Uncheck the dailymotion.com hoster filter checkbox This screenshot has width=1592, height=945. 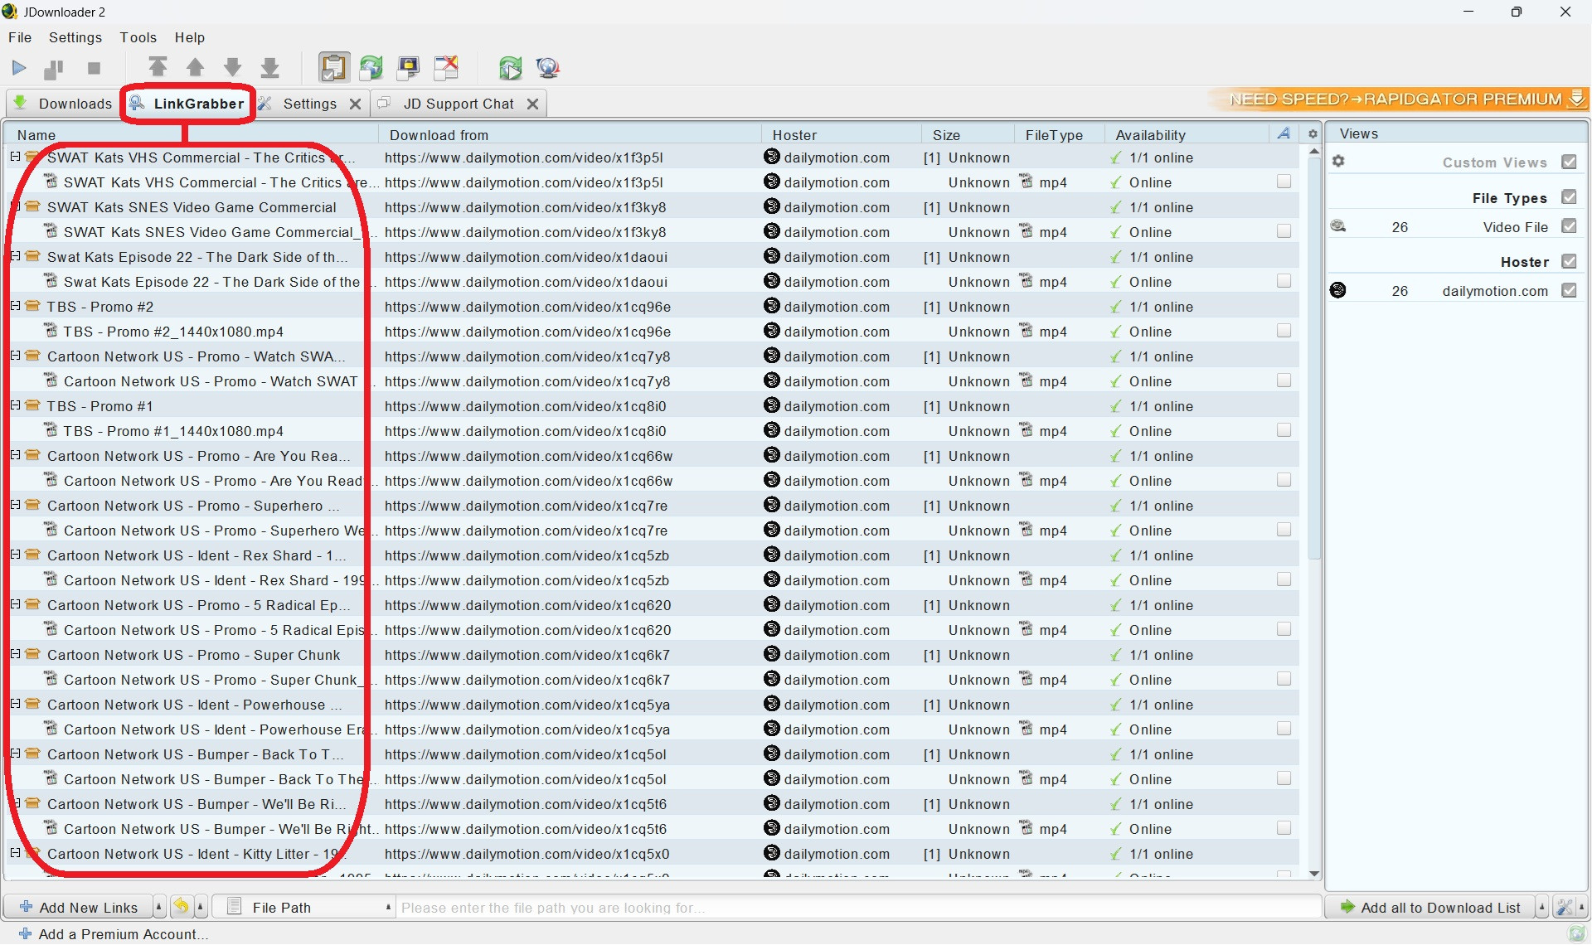click(1569, 290)
